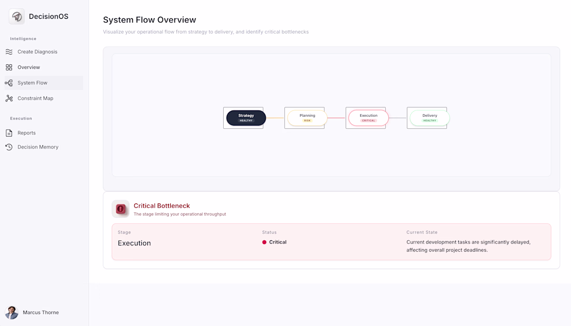Navigate to Decision Memory
Viewport: 571px width, 326px height.
(38, 147)
